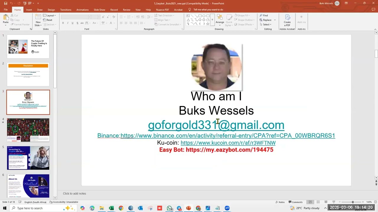Click the Tell me what you want to do box

tap(208, 10)
